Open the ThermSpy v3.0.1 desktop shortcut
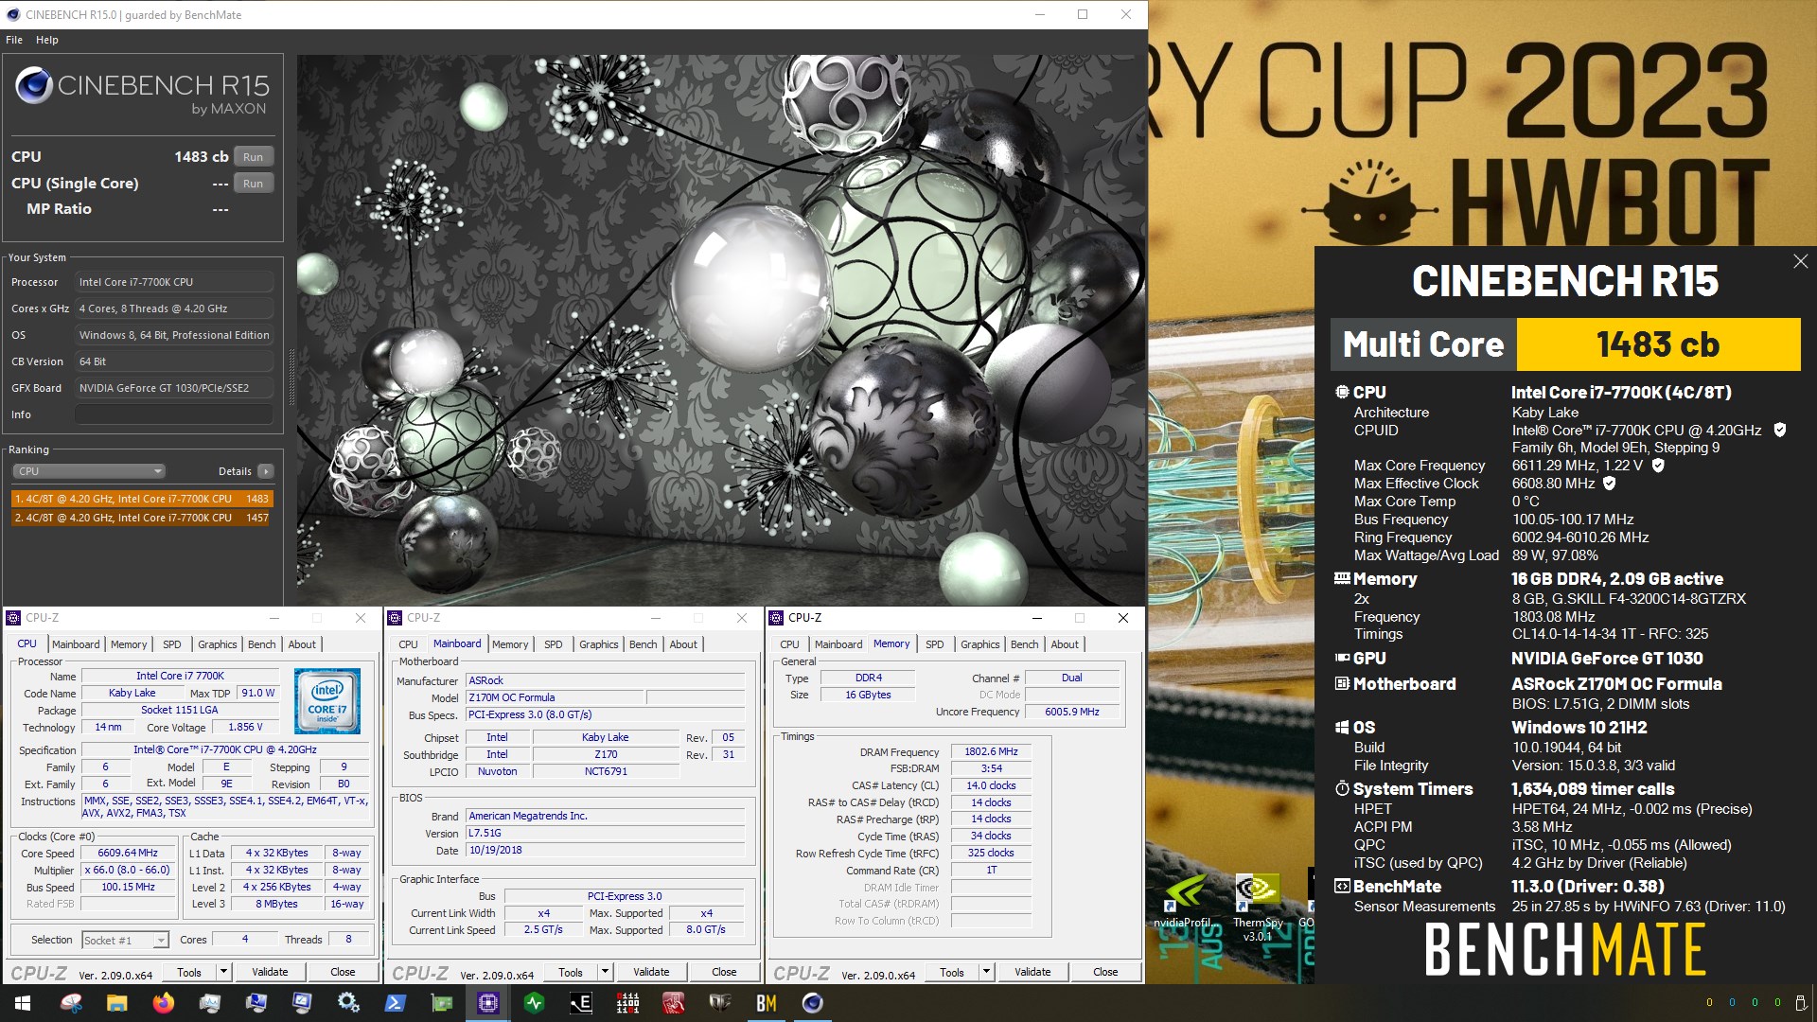Viewport: 1817px width, 1022px height. [1258, 907]
